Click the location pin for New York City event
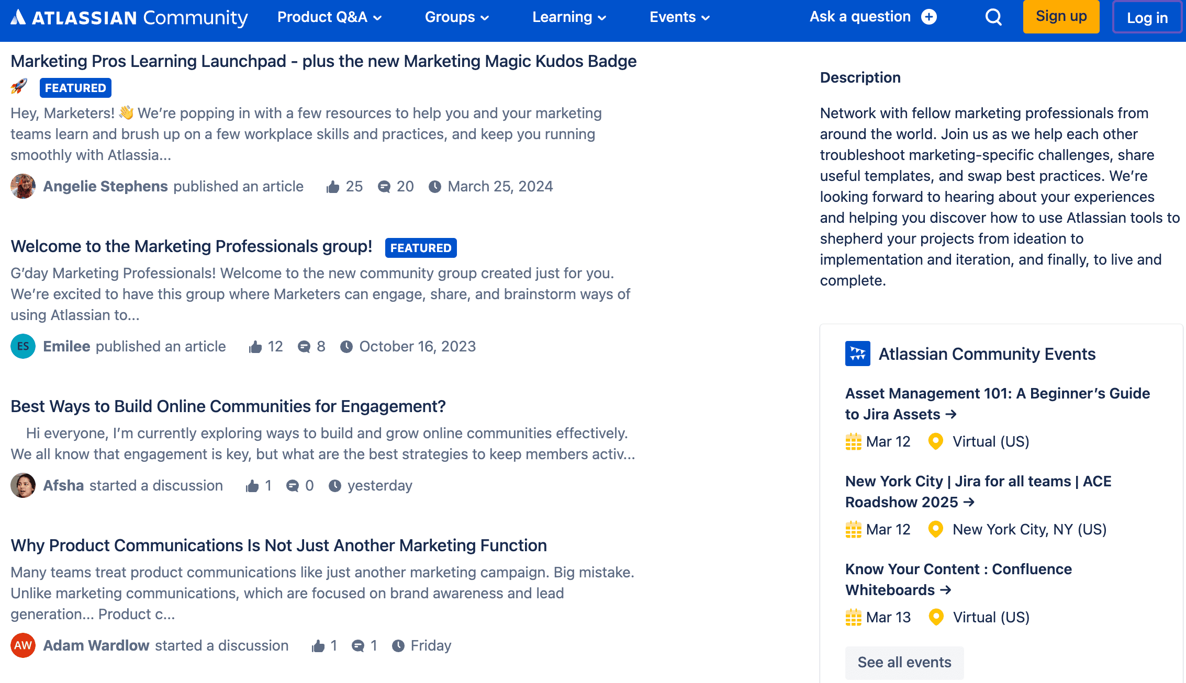 (935, 529)
